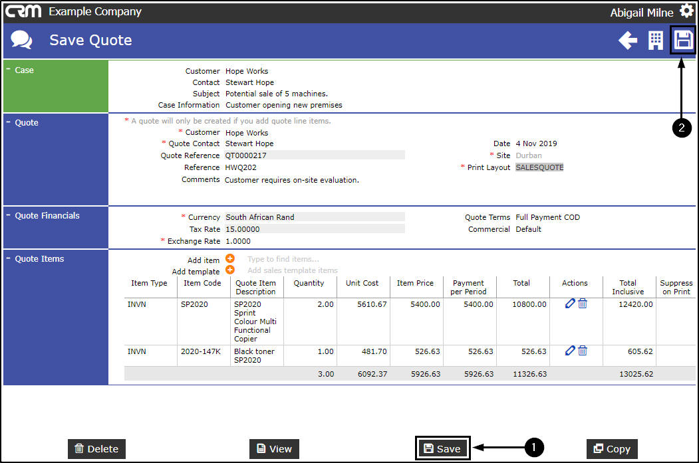Click the orange Add template plus icon

pyautogui.click(x=230, y=270)
